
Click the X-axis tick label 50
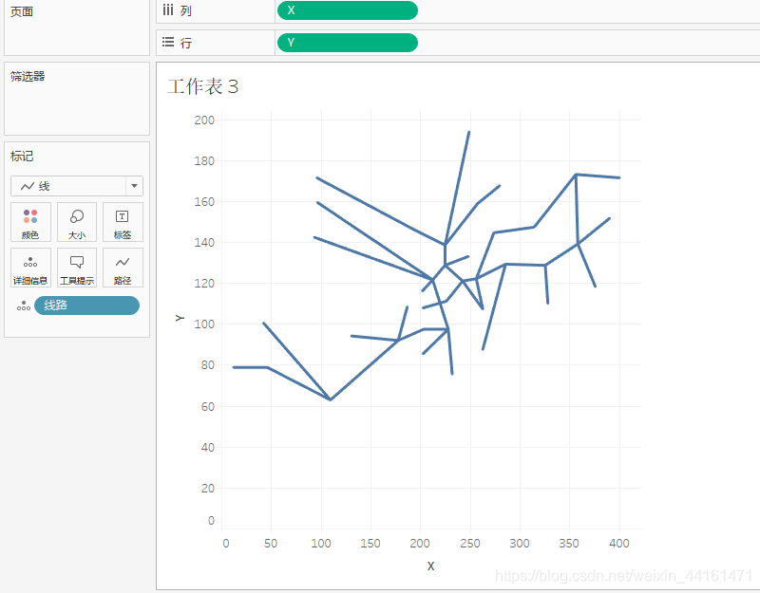pyautogui.click(x=271, y=543)
